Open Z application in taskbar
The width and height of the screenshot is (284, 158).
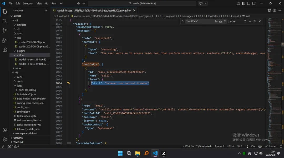(x=164, y=154)
